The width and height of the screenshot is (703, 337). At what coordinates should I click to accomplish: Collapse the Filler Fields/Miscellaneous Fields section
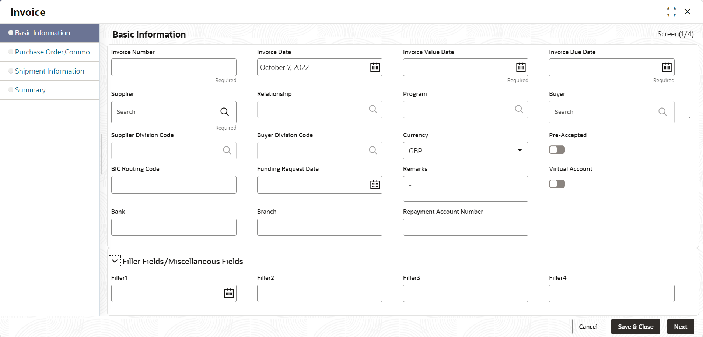pyautogui.click(x=115, y=261)
